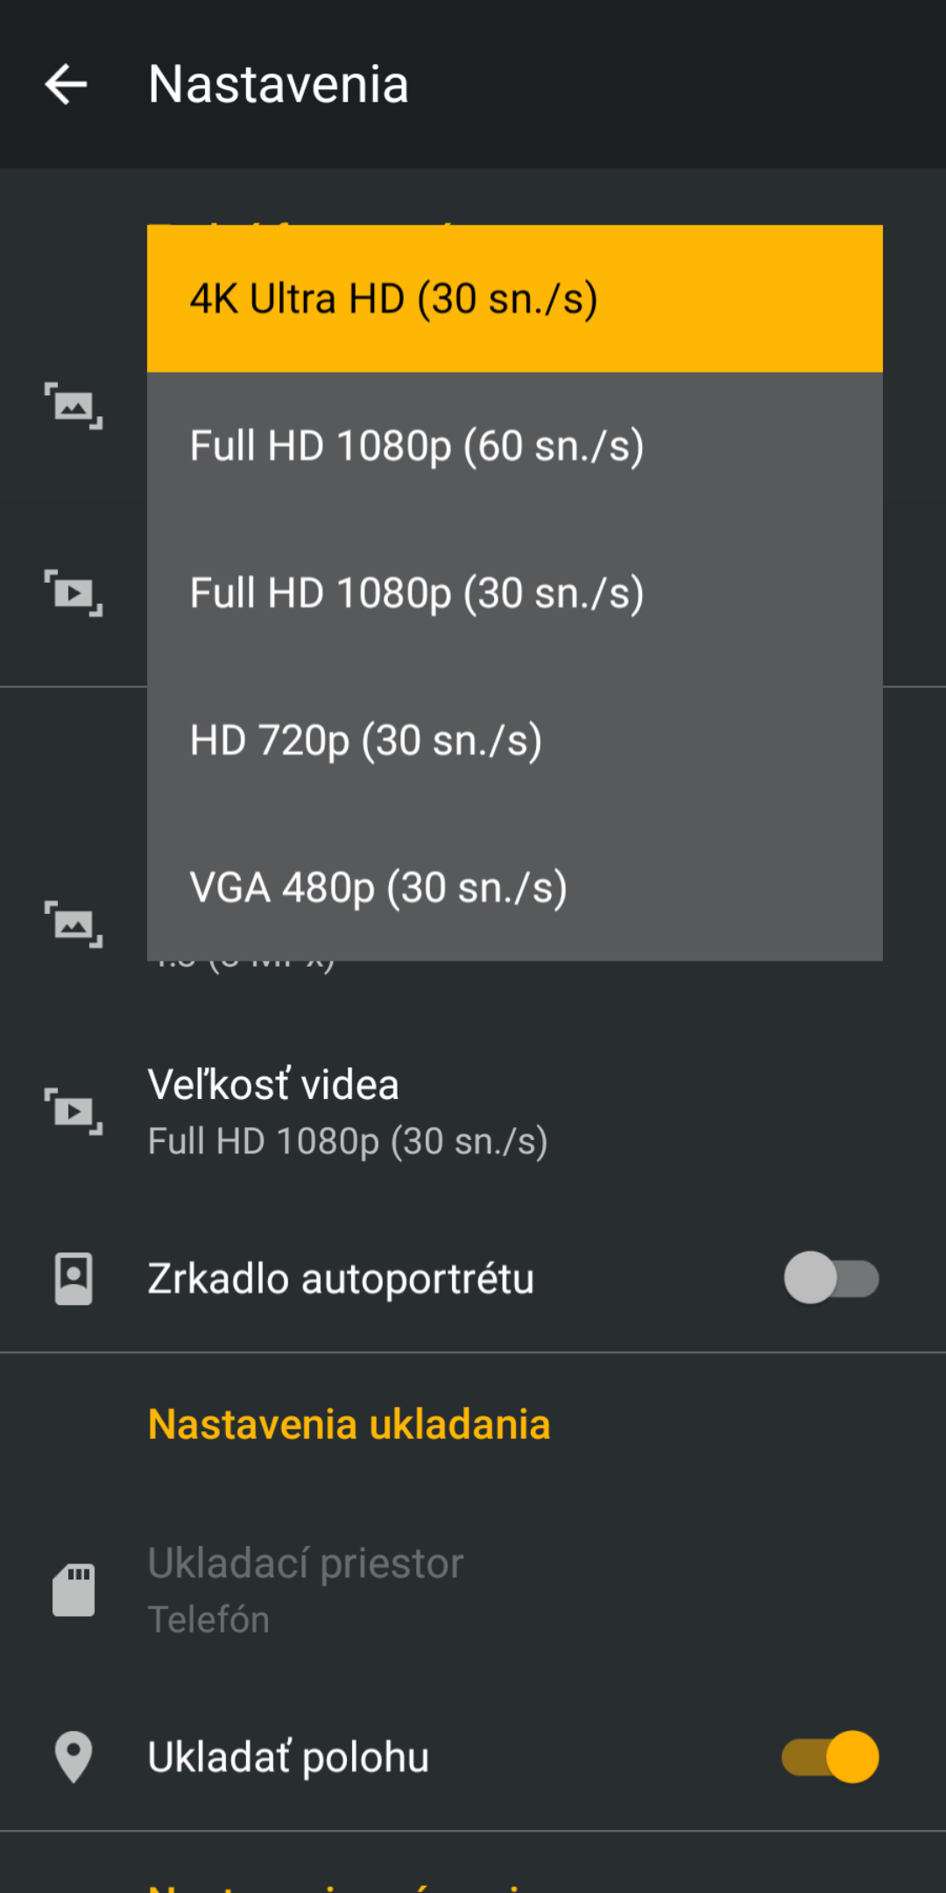946x1893 pixels.
Task: Choose VGA 480p (30 sn./s) resolution
Action: coord(515,888)
